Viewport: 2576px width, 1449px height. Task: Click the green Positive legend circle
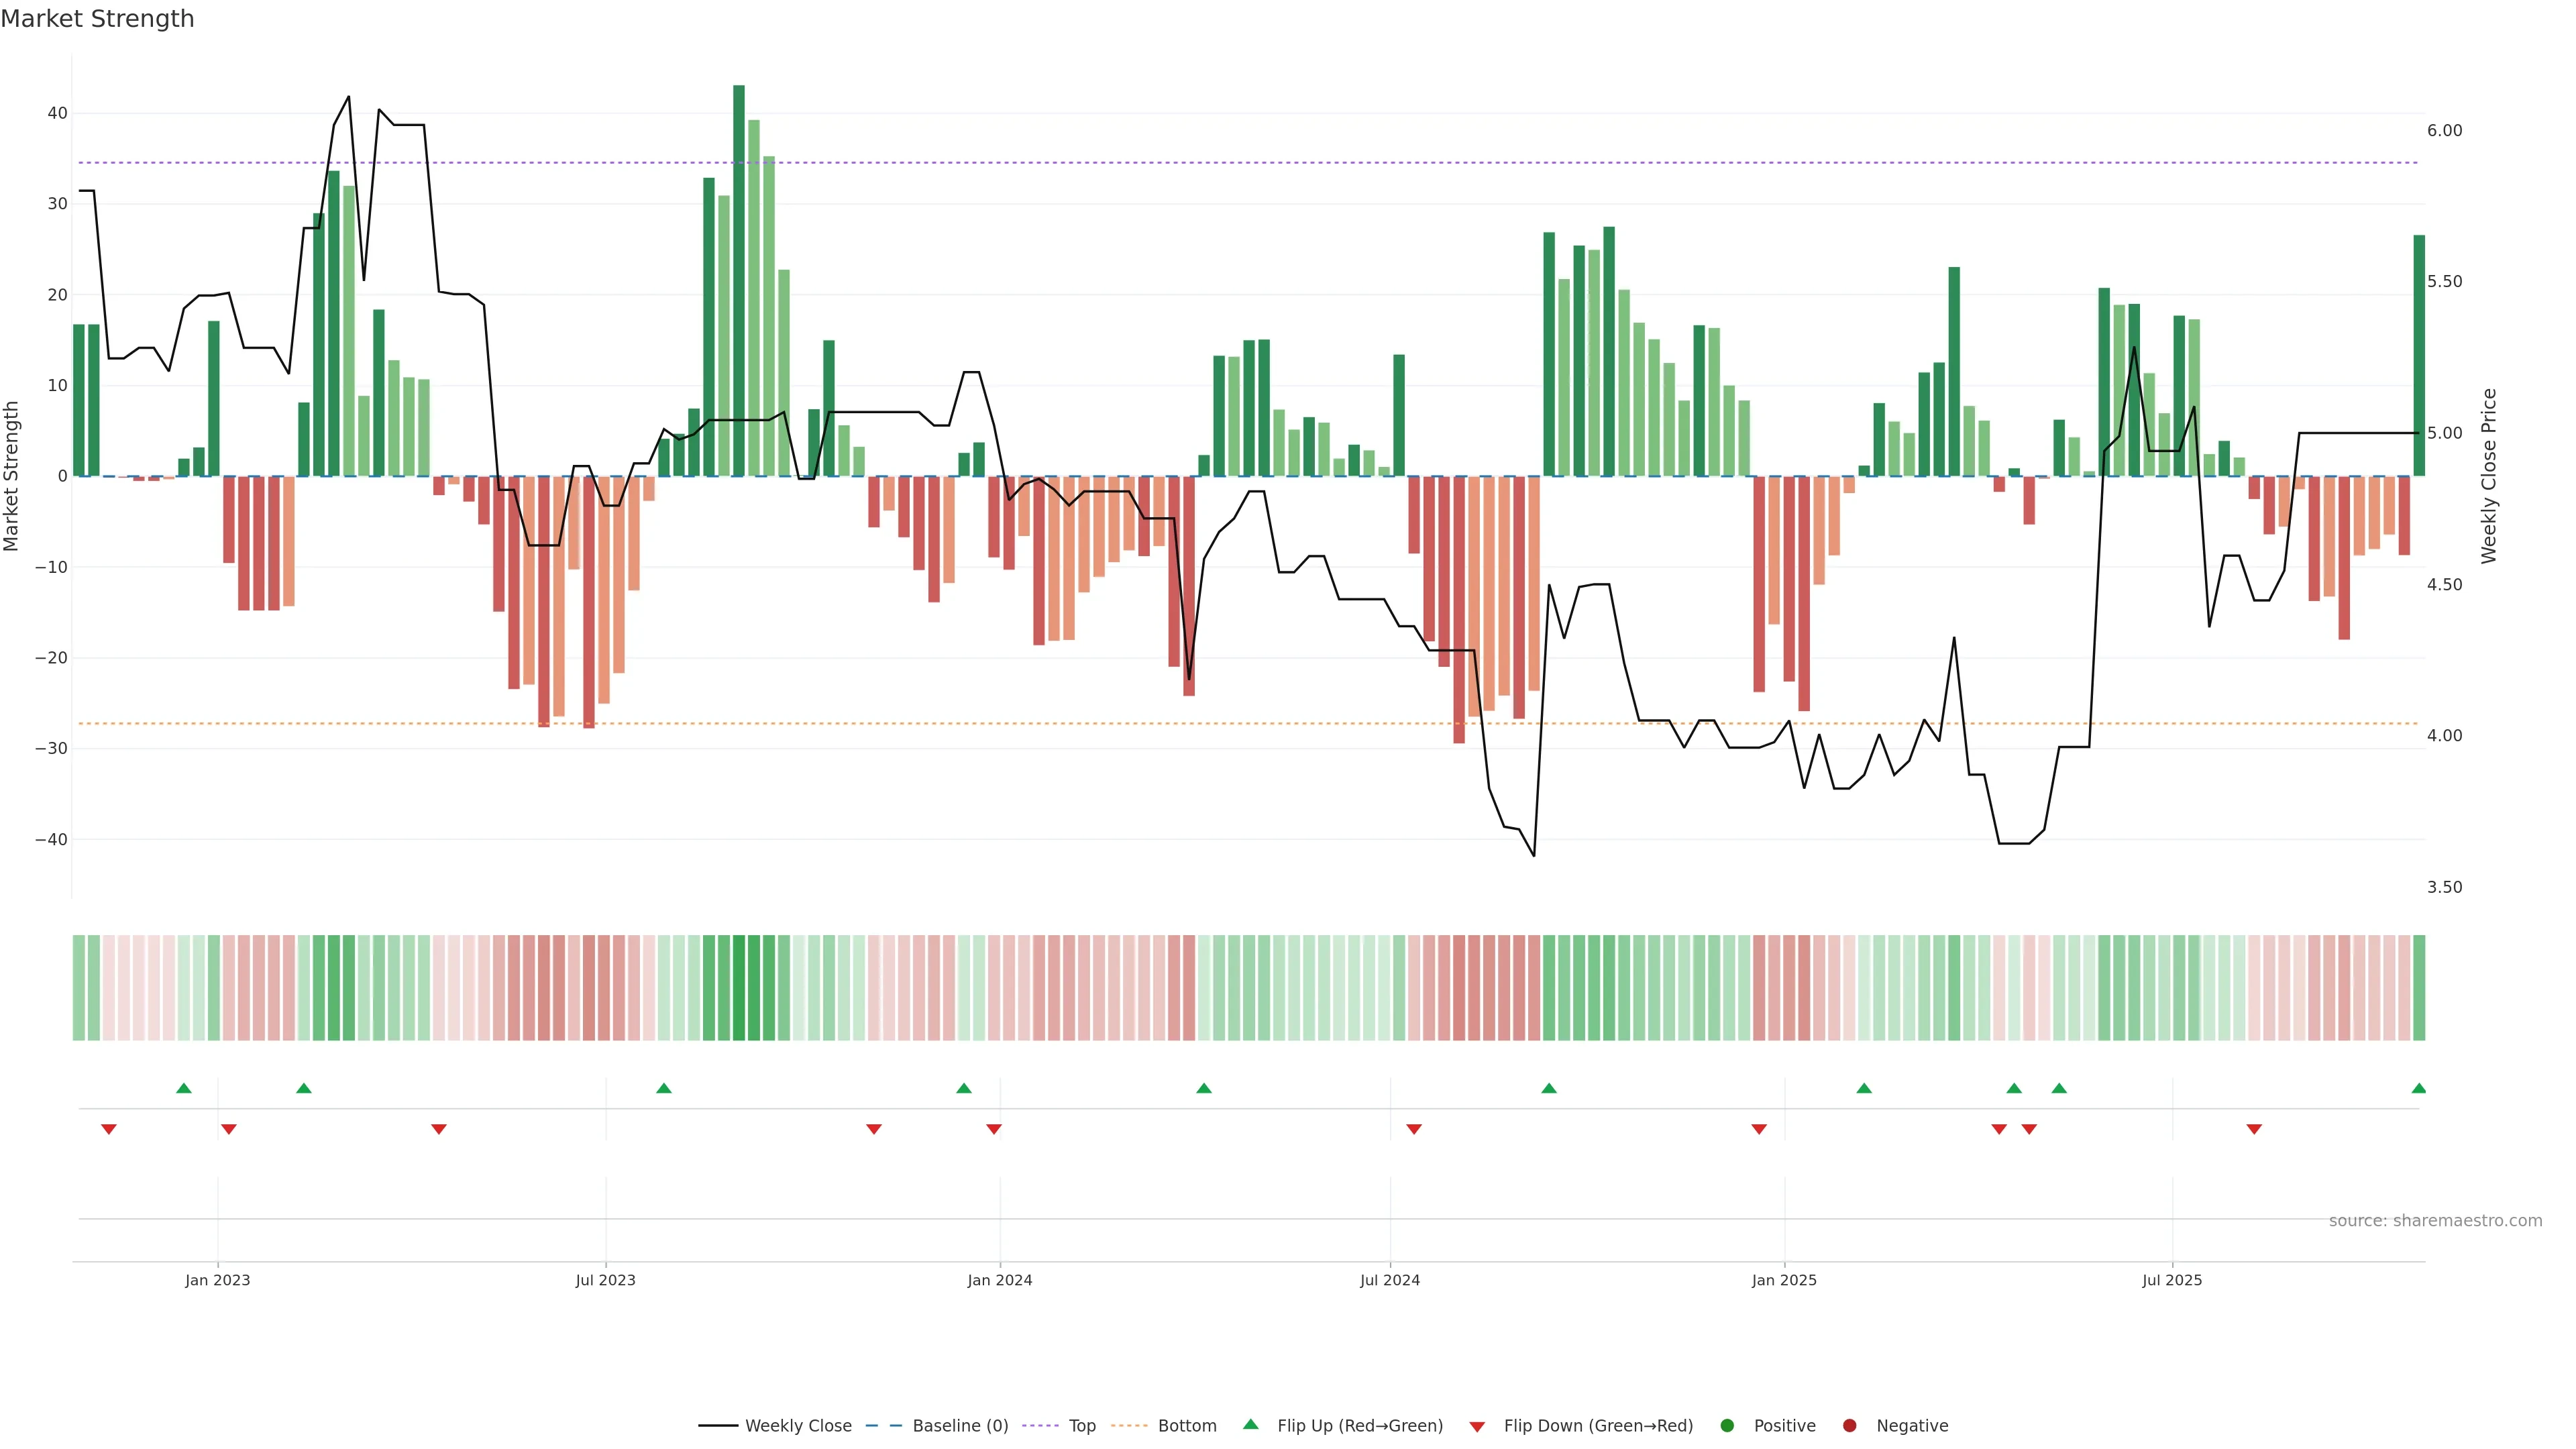point(1727,1426)
